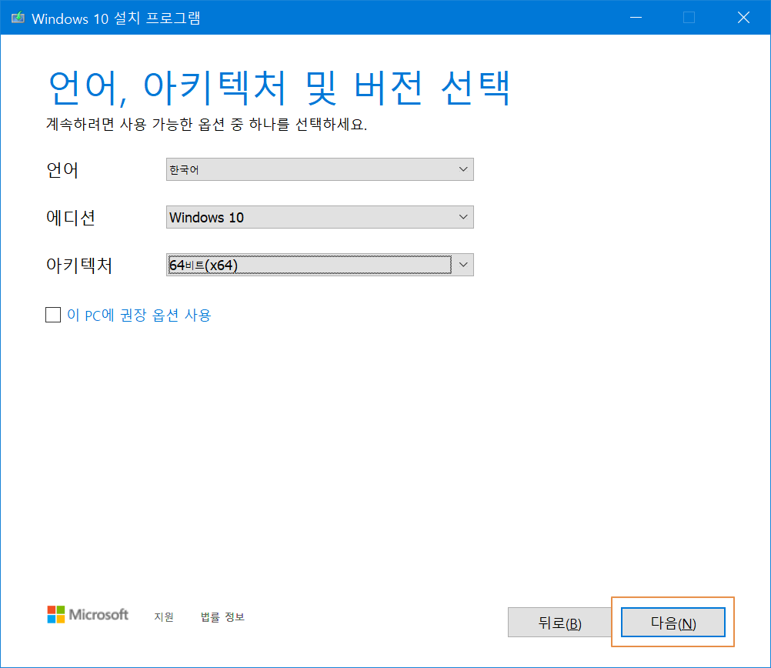Open the 에디션 dropdown showing Windows 10

click(319, 217)
